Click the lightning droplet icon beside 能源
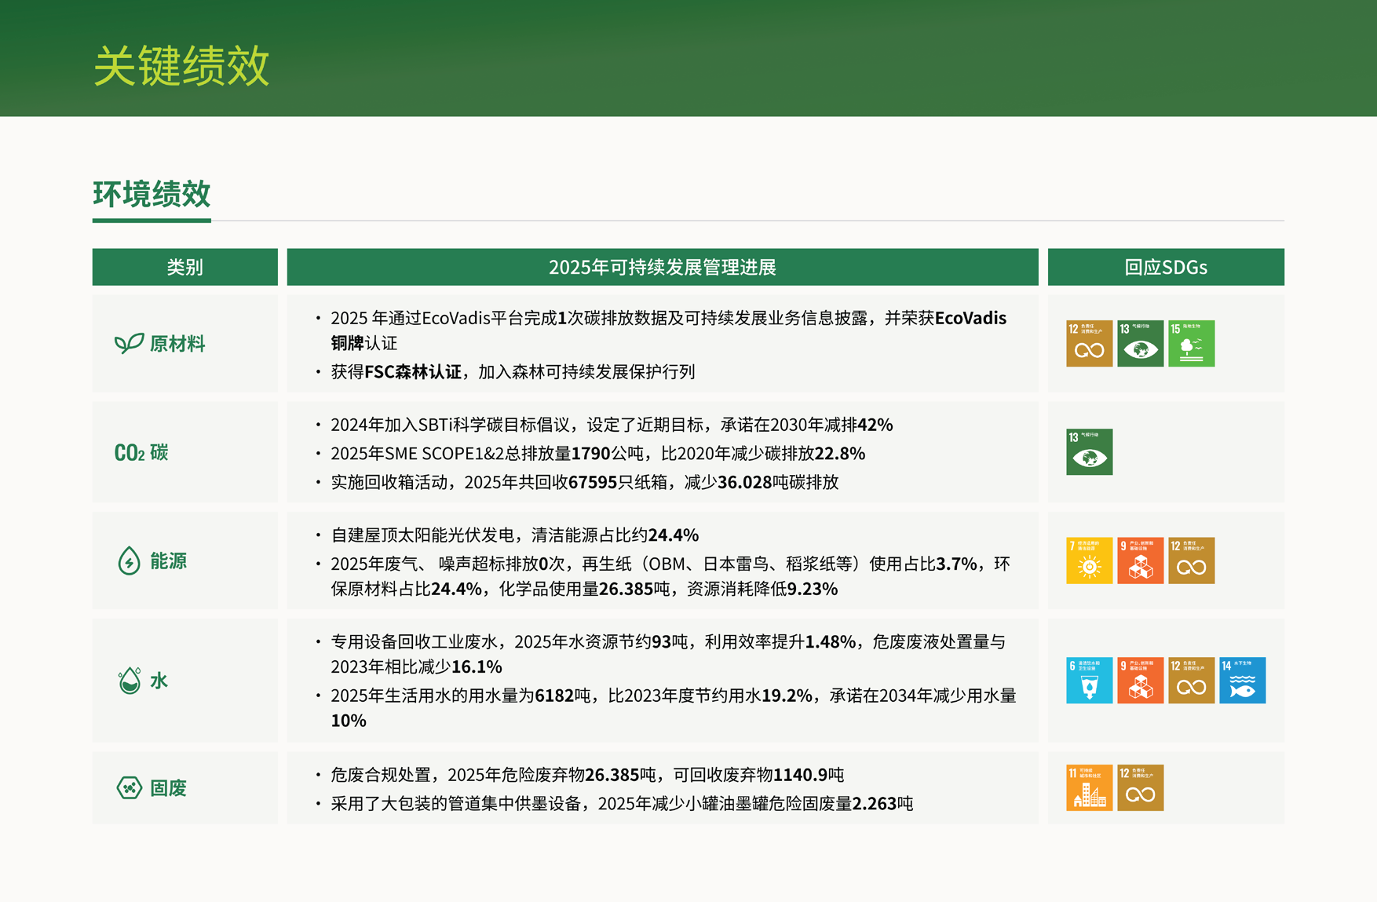1377x902 pixels. pos(129,561)
